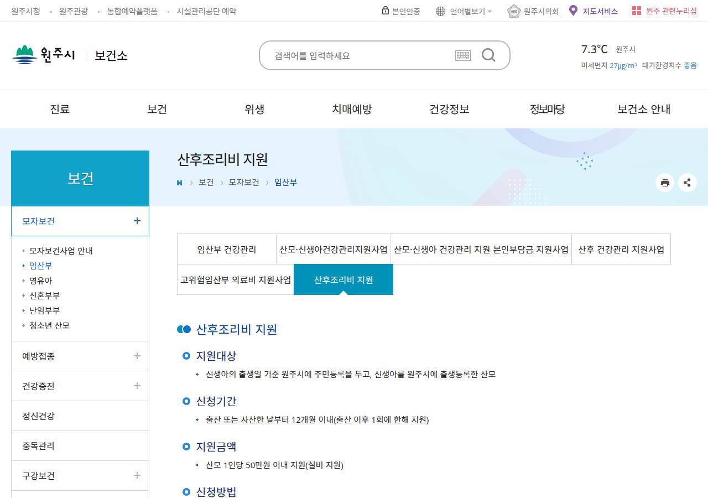Viewport: 708px width, 498px height.
Task: Open 영유아 in sidebar
Action: point(41,281)
